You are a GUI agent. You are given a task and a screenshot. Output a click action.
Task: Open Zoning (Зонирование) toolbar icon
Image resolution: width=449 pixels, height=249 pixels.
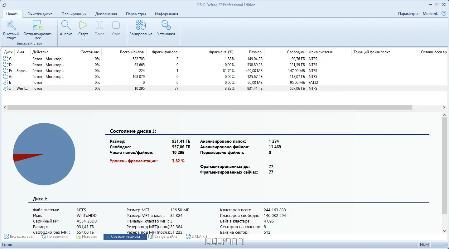(x=141, y=25)
